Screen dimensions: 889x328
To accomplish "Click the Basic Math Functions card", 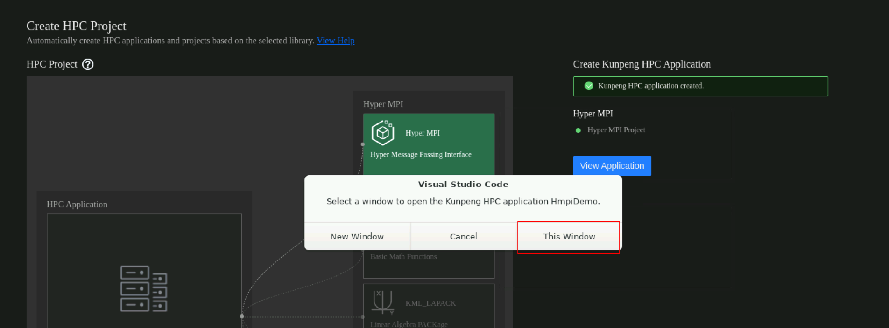I will [429, 264].
